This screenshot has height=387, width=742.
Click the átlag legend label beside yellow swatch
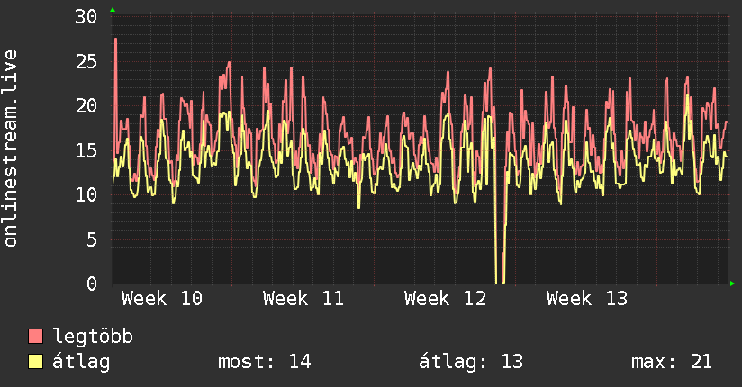tap(81, 362)
